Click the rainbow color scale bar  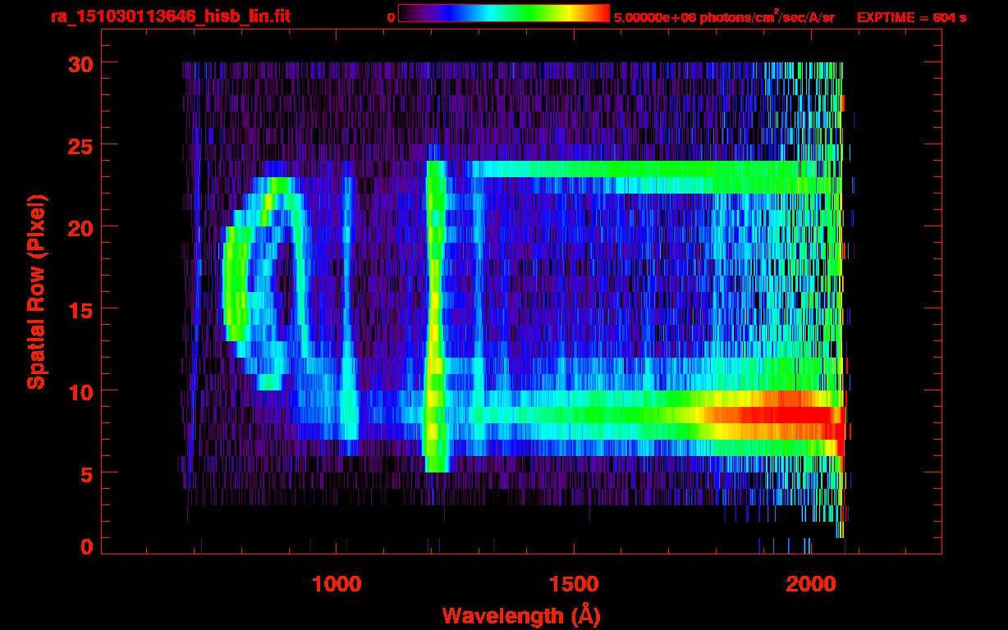tap(504, 13)
